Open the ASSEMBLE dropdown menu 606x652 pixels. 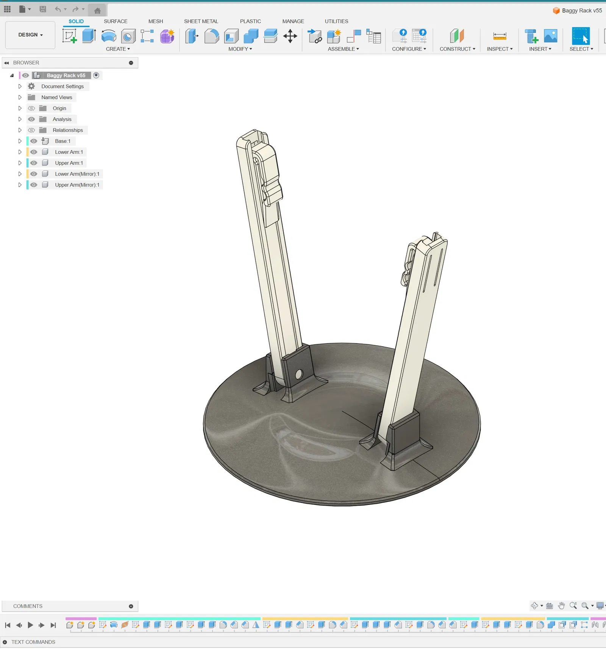click(x=343, y=49)
